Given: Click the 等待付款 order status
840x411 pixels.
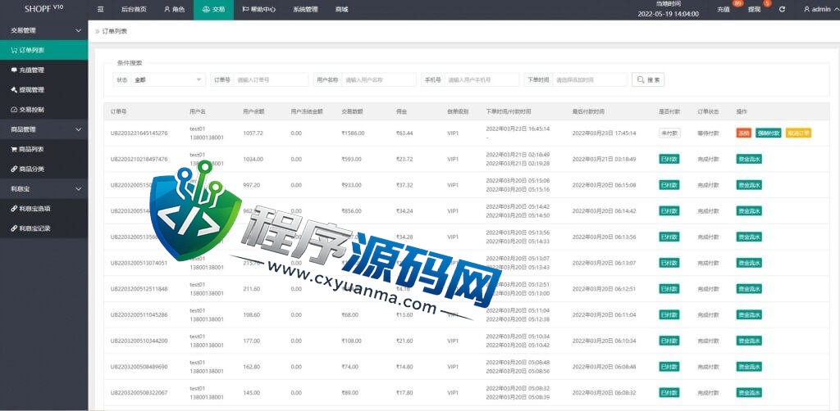Looking at the screenshot, I should click(x=708, y=133).
